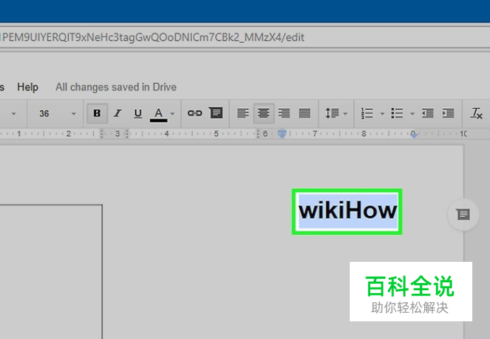Apply bulleted list
490x339 pixels.
pos(397,113)
